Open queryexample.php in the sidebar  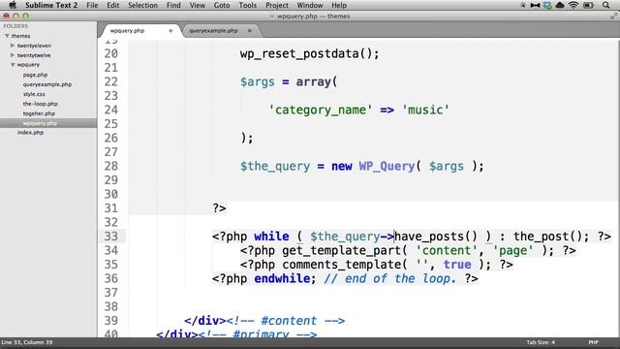47,84
